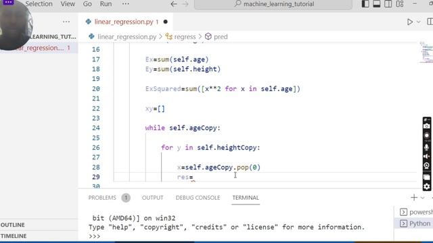This screenshot has height=243, width=433.
Task: Open the Customize Layout control
Action: pyautogui.click(x=400, y=4)
